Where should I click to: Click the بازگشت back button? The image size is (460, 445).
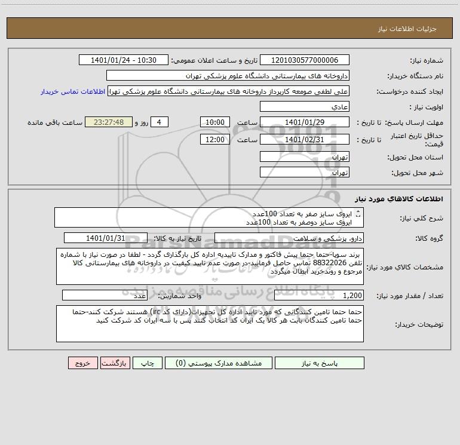pos(115,363)
